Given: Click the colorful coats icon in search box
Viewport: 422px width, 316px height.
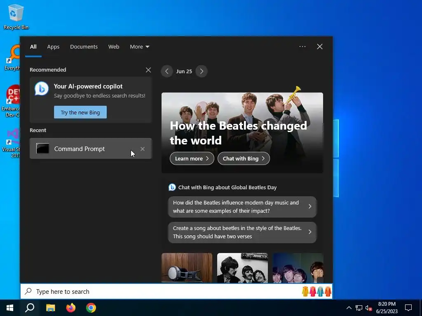Looking at the screenshot, I should coord(317,292).
